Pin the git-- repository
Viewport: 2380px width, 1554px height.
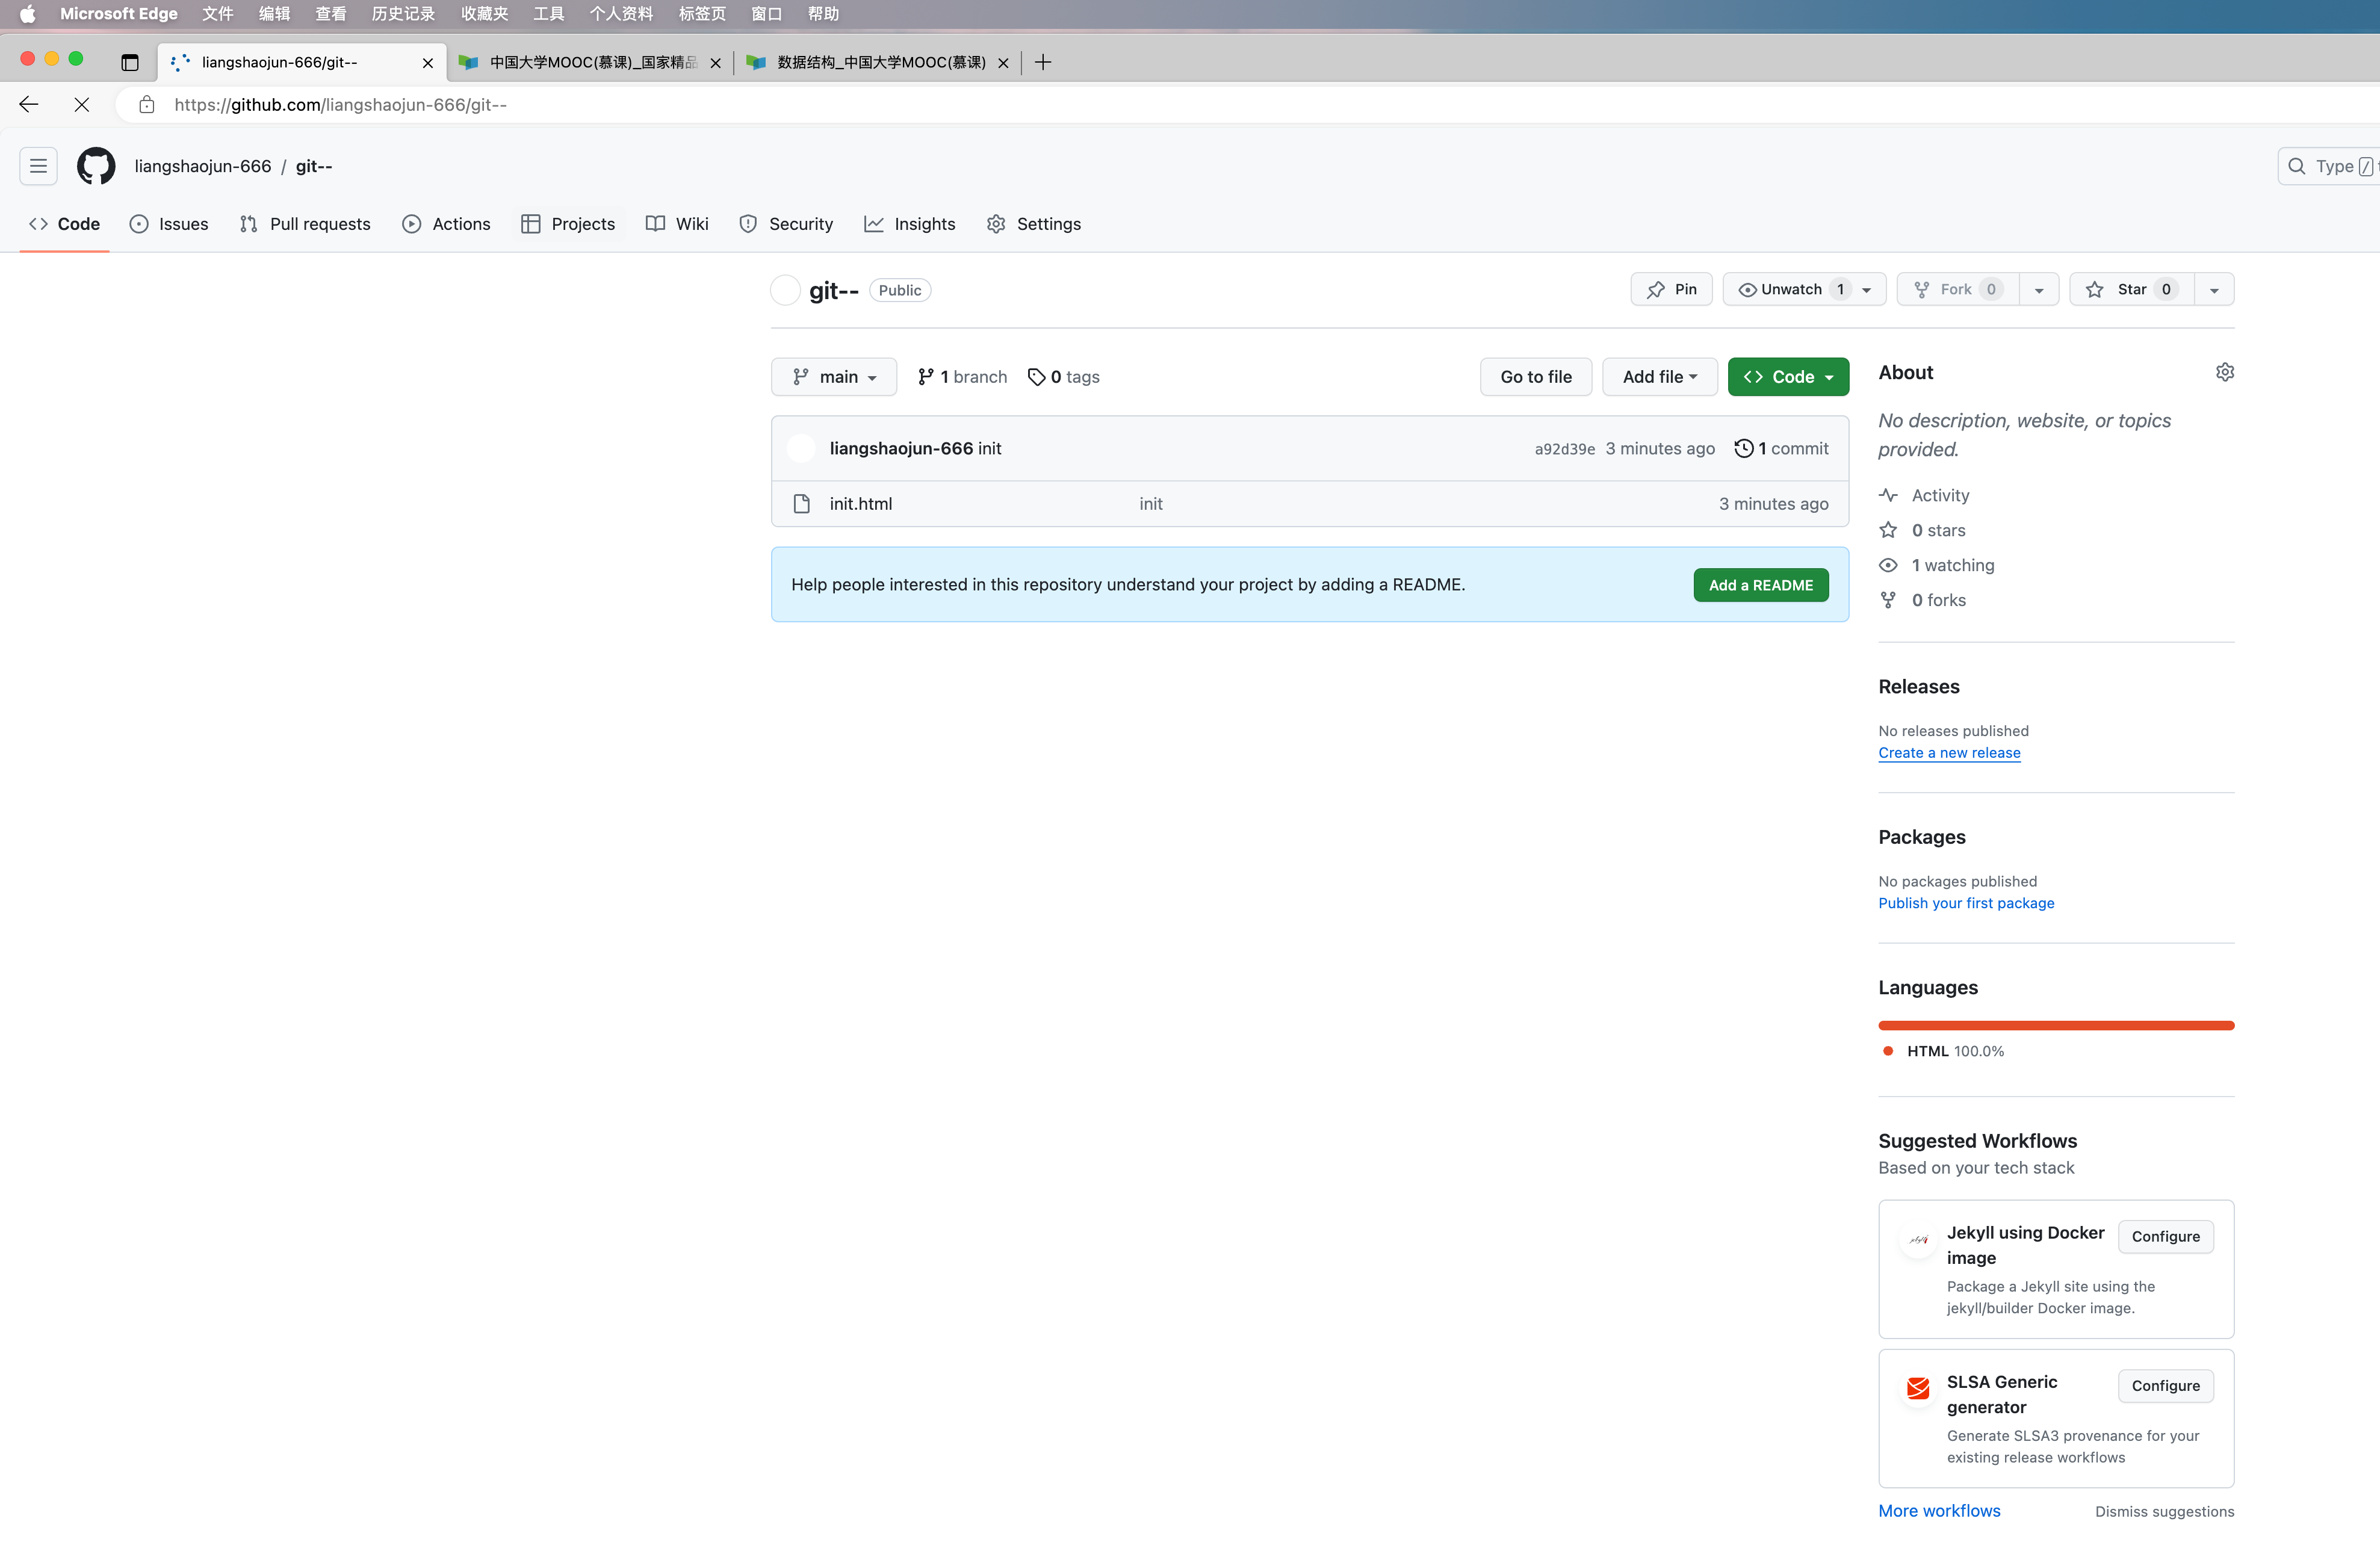coord(1671,289)
